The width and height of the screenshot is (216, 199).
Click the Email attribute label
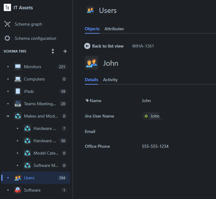click(x=90, y=131)
